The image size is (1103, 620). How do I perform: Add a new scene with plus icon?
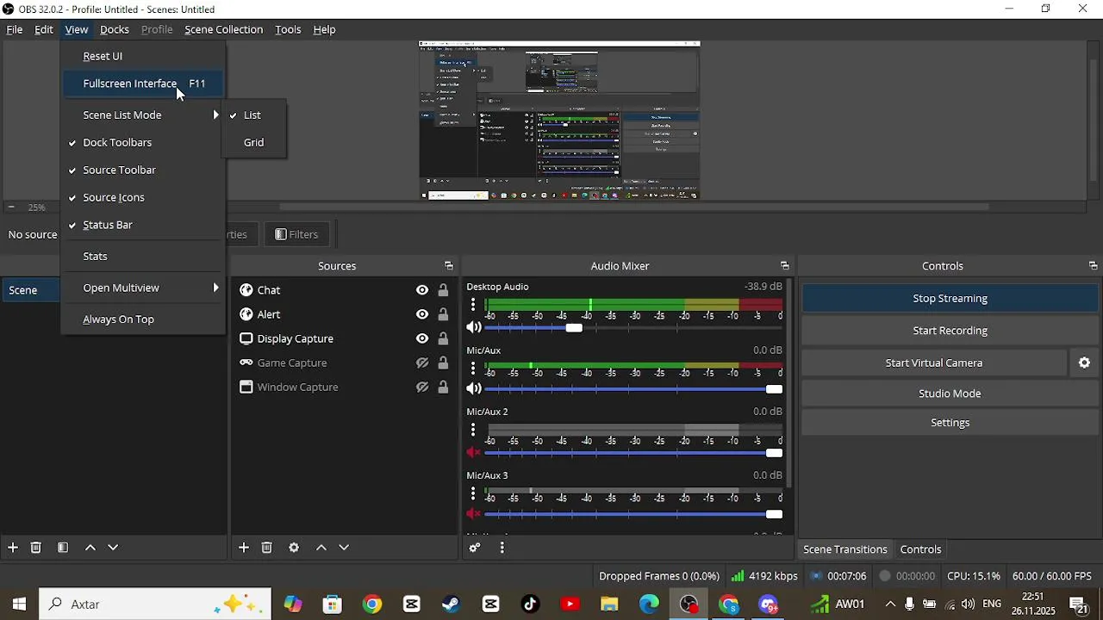13,548
